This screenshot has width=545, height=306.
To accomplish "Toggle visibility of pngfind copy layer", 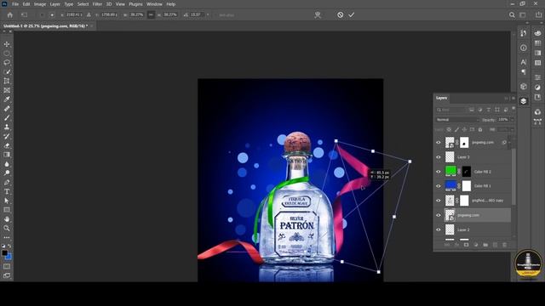I will pos(439,201).
